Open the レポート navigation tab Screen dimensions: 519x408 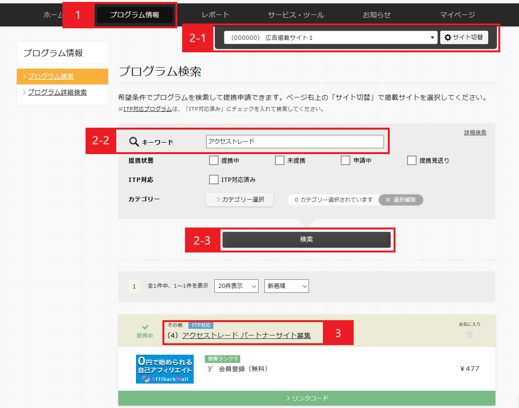click(x=215, y=15)
